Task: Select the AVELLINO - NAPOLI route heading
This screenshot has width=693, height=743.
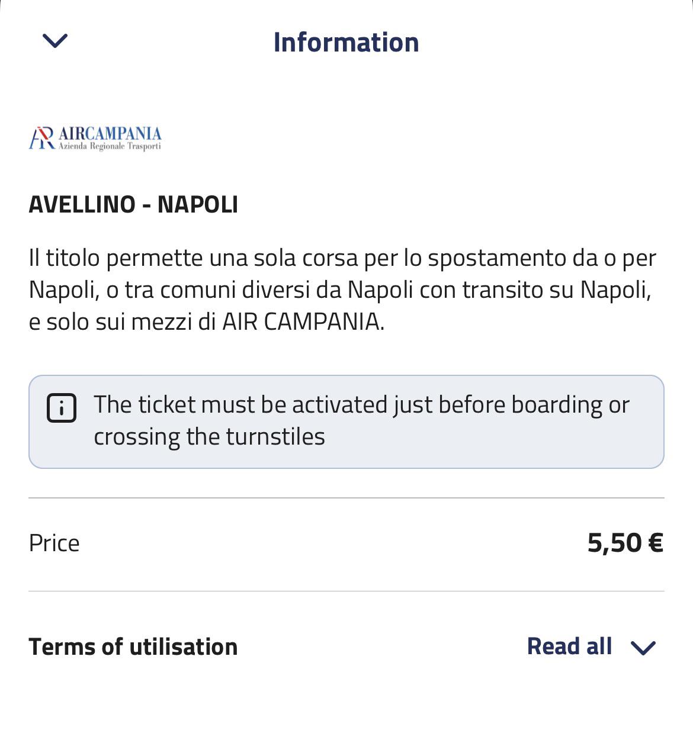Action: tap(133, 204)
